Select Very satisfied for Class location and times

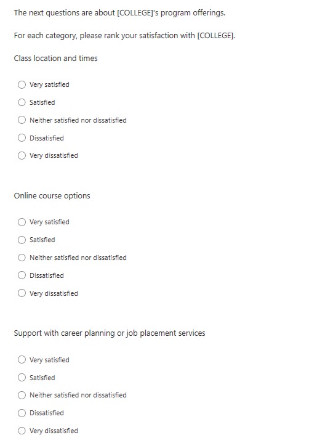pyautogui.click(x=22, y=85)
